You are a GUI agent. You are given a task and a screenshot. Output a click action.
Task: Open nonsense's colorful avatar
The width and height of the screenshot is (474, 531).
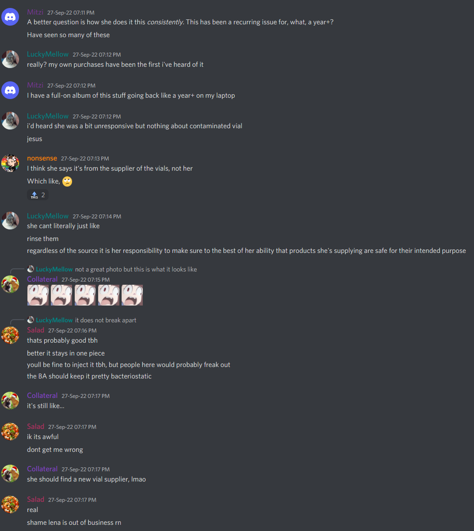pyautogui.click(x=10, y=163)
